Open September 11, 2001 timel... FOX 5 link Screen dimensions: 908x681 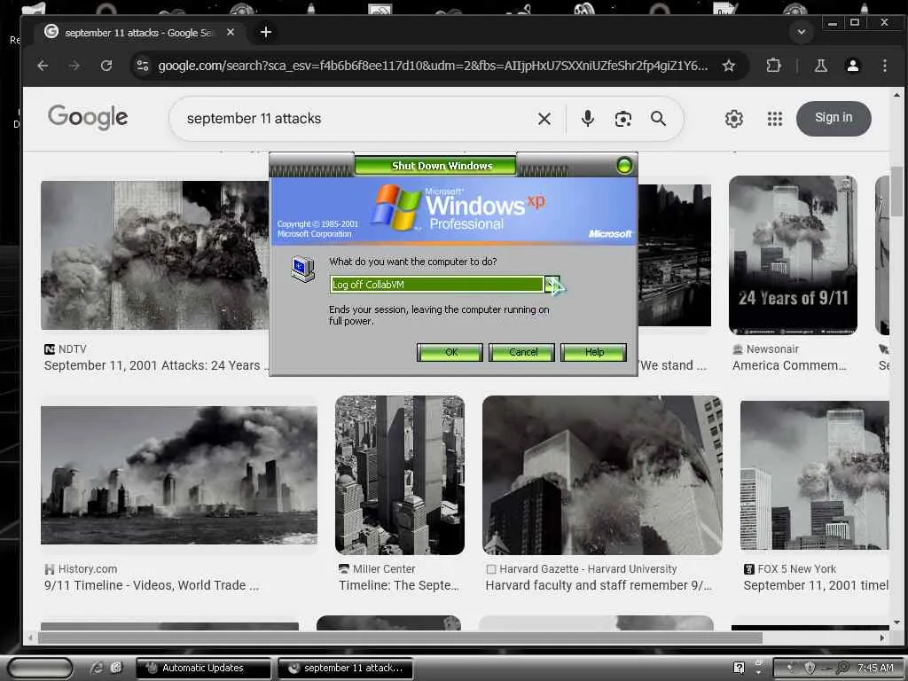pos(816,585)
